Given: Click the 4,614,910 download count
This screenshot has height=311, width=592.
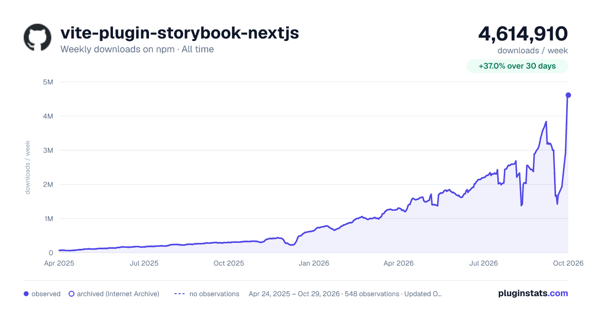Looking at the screenshot, I should click(523, 34).
